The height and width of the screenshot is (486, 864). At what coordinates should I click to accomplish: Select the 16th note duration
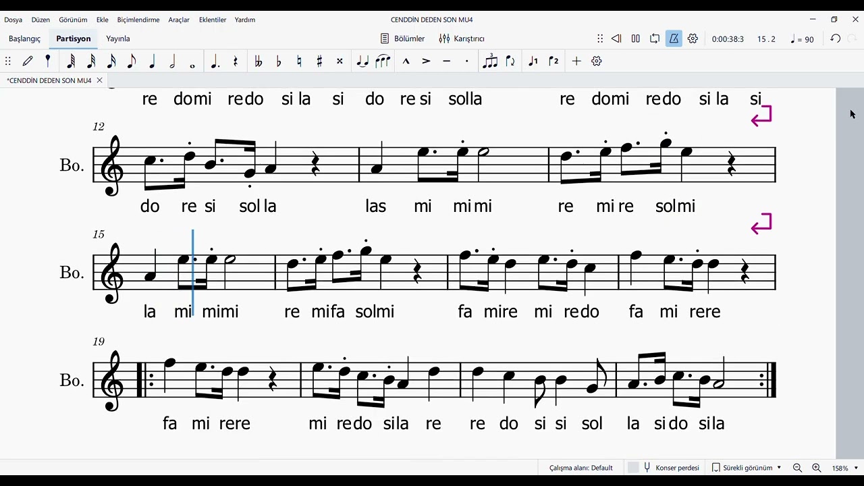point(111,61)
